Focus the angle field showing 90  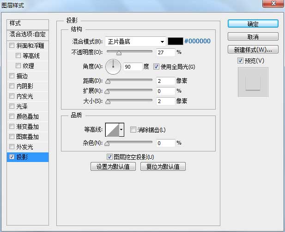(x=133, y=67)
